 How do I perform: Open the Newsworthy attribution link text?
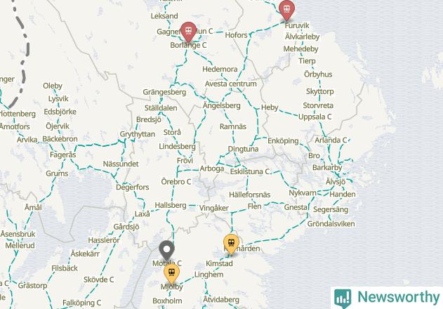point(399,297)
